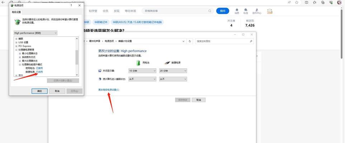
Task: Open address bar history dropdown in control panel
Action: (x=184, y=41)
